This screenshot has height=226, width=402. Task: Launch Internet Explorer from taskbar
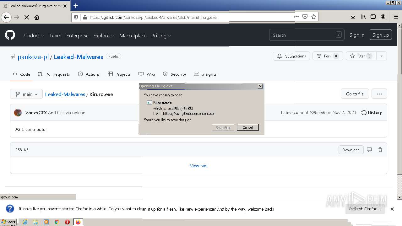pyautogui.click(x=25, y=222)
